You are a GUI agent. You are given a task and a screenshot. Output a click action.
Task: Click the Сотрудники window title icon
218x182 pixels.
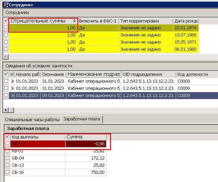[x=6, y=5]
